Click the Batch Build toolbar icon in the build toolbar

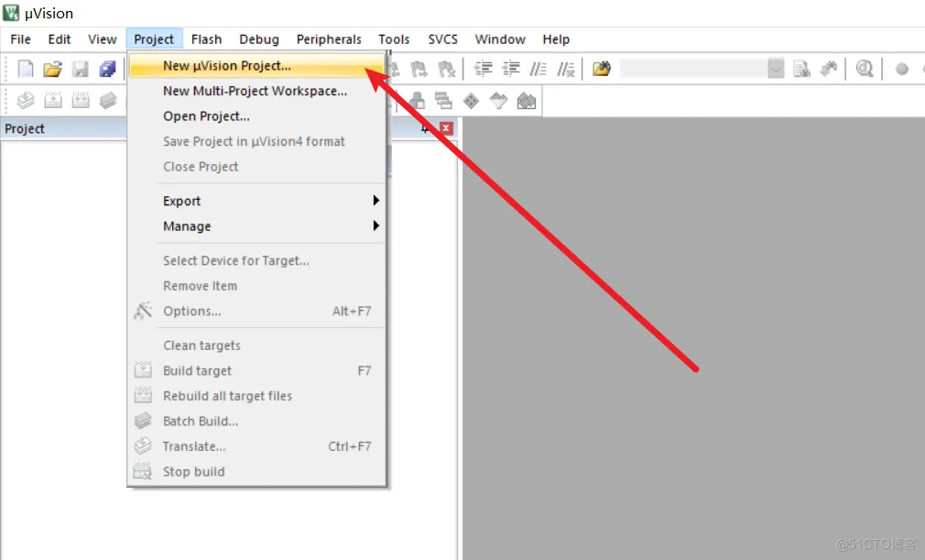click(108, 100)
